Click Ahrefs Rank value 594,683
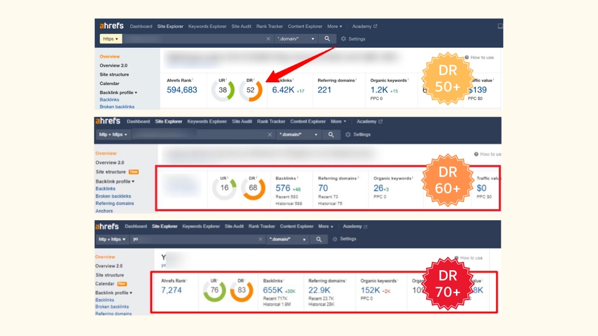Image resolution: width=598 pixels, height=336 pixels. 182,90
